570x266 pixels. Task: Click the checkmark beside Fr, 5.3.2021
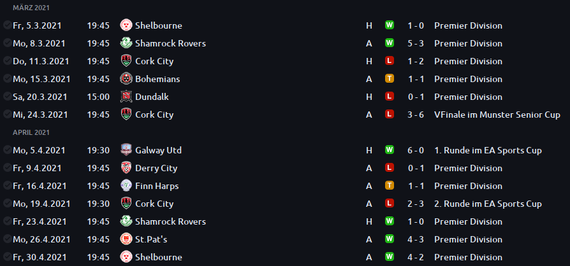pyautogui.click(x=7, y=25)
